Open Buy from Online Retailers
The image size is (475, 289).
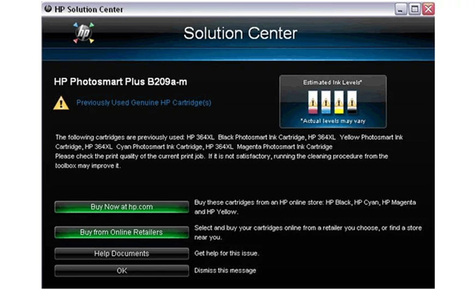(121, 232)
